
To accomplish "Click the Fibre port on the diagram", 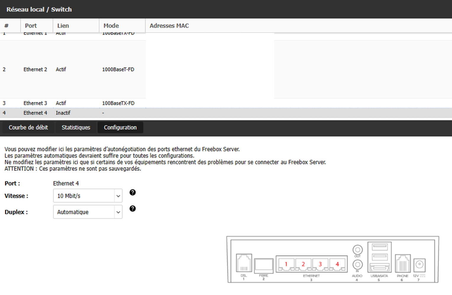I will (263, 266).
